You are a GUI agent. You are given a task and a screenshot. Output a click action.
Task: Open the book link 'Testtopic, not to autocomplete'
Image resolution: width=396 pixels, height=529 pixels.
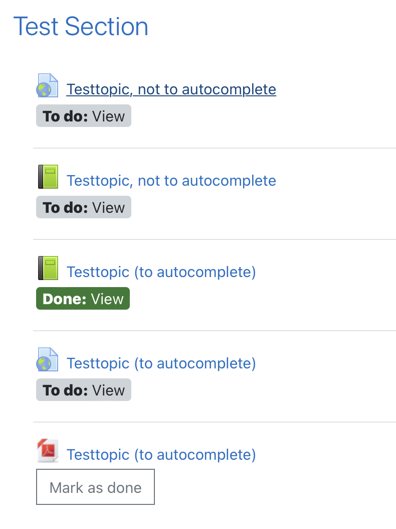click(x=171, y=181)
